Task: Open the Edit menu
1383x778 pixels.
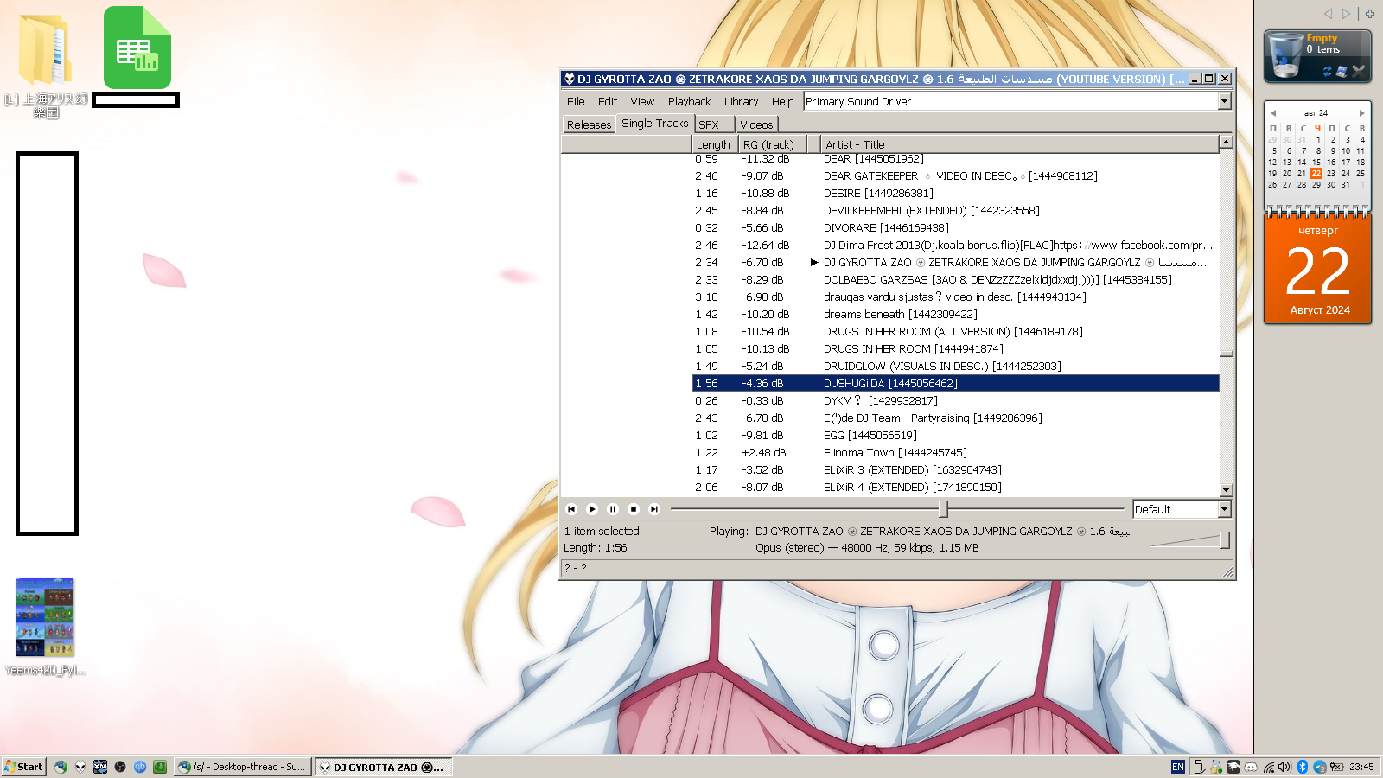Action: click(x=608, y=101)
